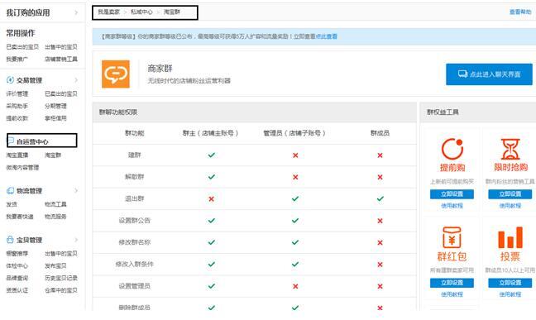Click the 限时抢购 hourglass icon

coord(510,149)
